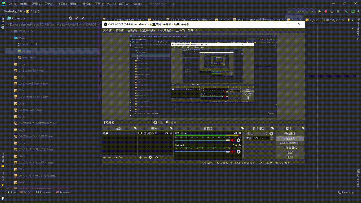Open the 淡出 transition dropdown
Viewport: 361px width, 203px height.
pos(257,134)
